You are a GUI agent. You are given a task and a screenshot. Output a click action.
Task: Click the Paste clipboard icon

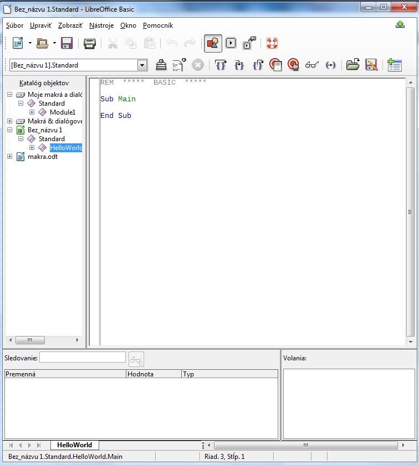click(x=150, y=43)
